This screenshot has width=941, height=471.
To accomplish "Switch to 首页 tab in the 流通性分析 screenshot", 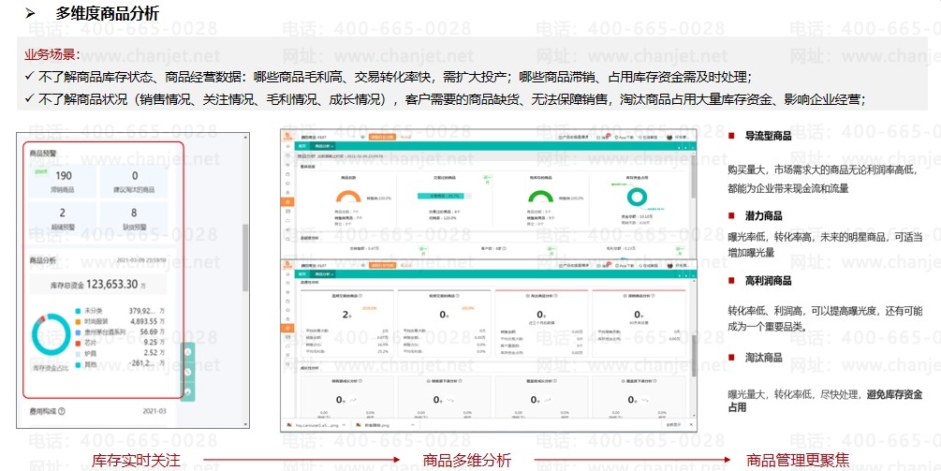I will [x=303, y=273].
